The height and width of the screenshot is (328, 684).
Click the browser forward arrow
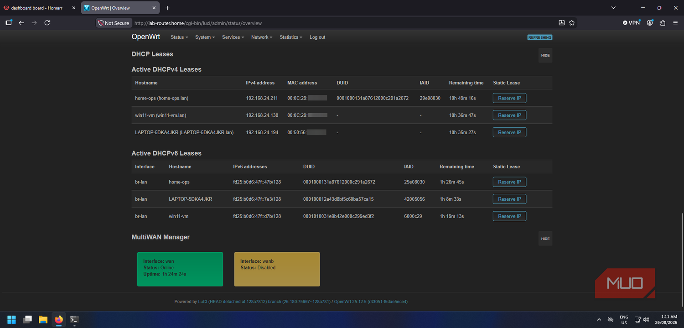click(x=34, y=23)
